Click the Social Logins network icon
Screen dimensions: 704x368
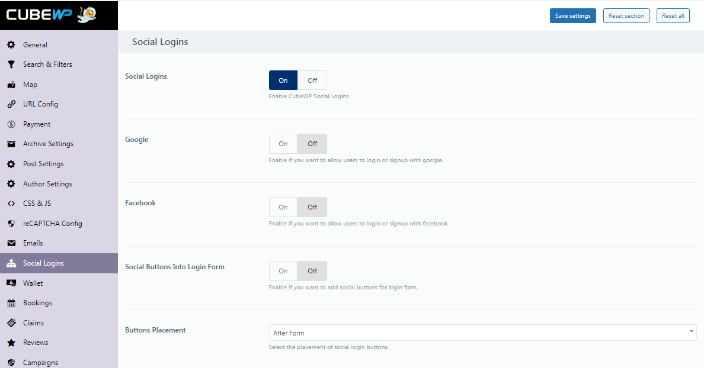[x=11, y=263]
